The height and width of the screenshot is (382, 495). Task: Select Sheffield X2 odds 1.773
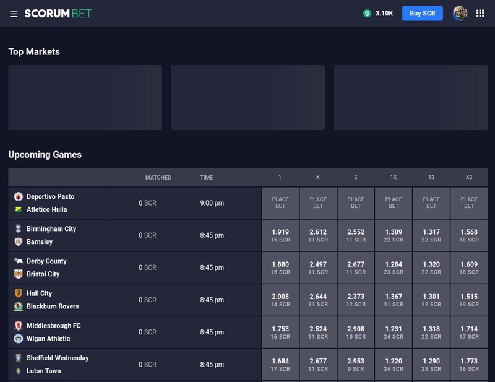click(469, 364)
